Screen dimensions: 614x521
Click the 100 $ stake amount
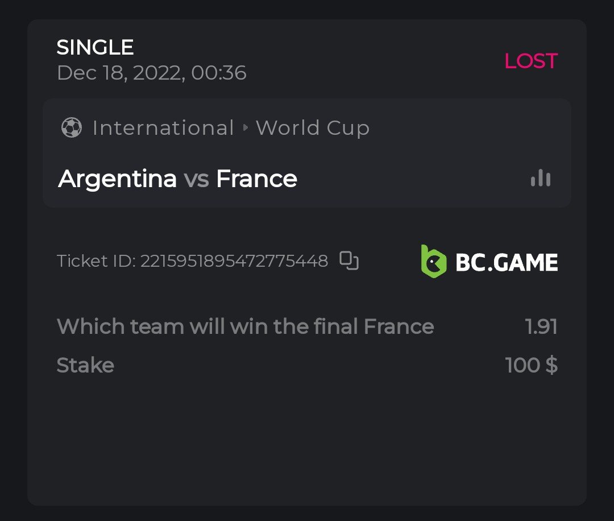pyautogui.click(x=531, y=365)
